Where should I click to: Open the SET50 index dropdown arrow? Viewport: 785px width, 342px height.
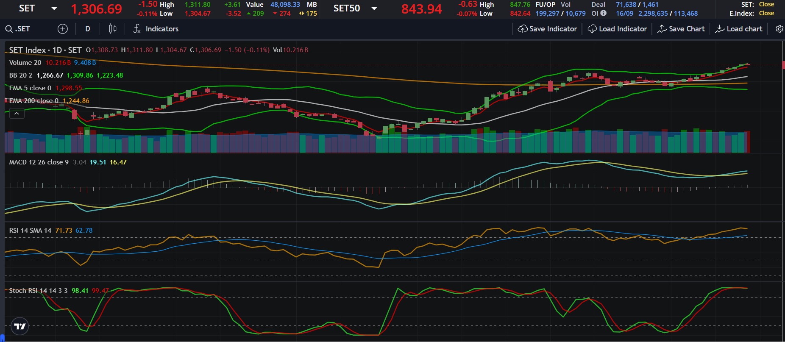click(x=374, y=8)
